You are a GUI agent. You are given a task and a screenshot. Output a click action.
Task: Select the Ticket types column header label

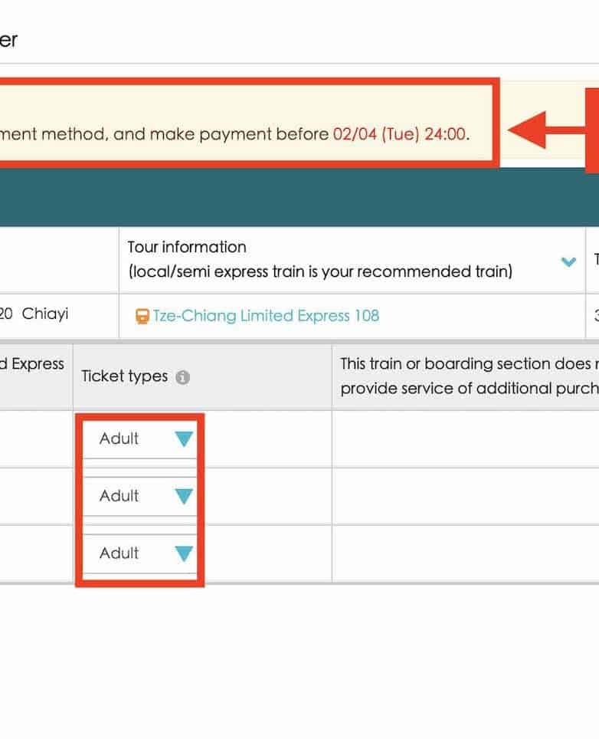click(124, 376)
